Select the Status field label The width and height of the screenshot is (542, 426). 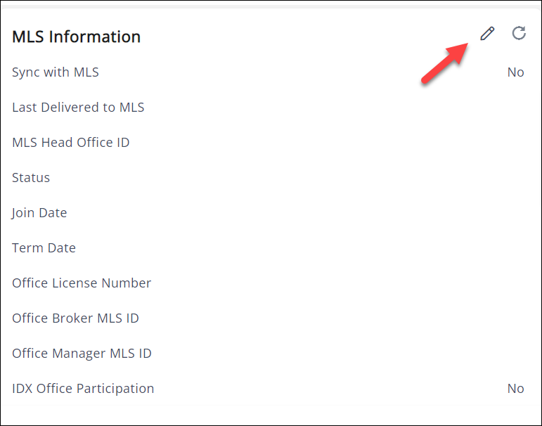[x=31, y=178]
